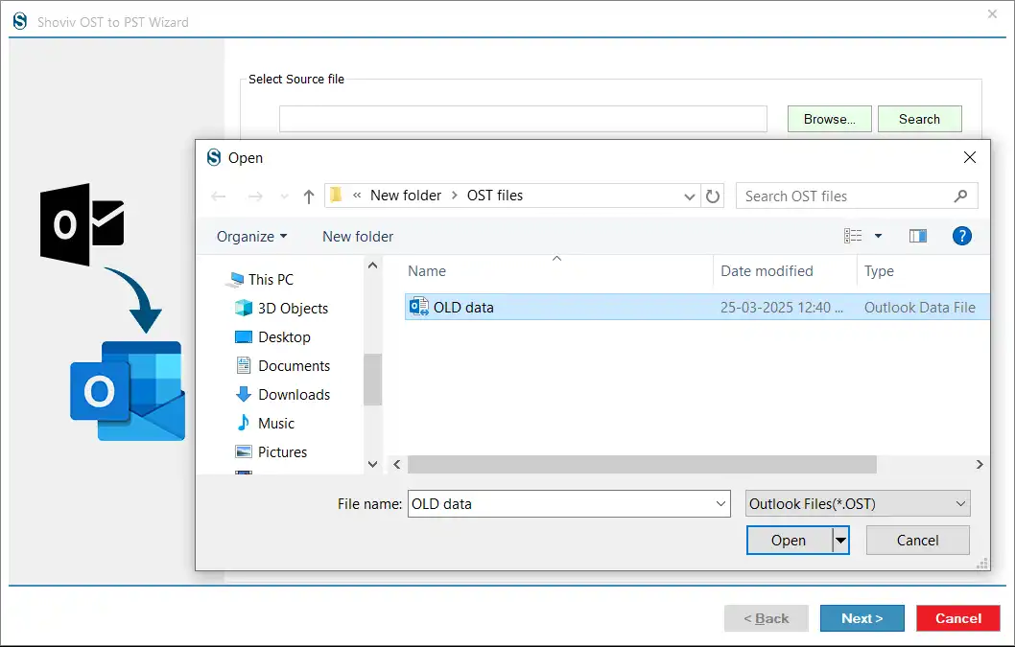Open Pictures in navigation pane
1015x647 pixels.
tap(271, 451)
